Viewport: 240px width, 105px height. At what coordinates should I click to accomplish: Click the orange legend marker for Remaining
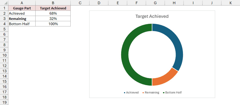143,93
